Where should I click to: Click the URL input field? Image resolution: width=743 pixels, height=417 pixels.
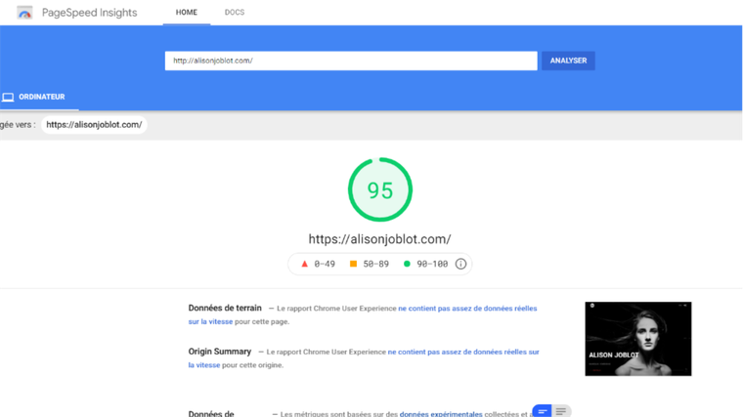point(351,61)
